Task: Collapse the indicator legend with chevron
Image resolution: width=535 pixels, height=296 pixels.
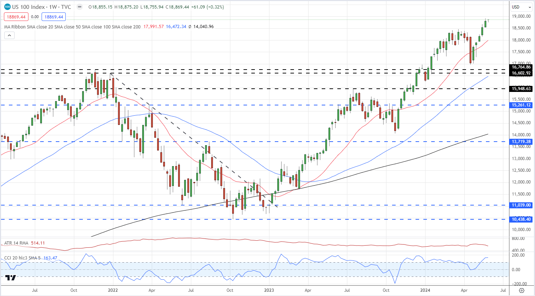Action: tap(9, 35)
